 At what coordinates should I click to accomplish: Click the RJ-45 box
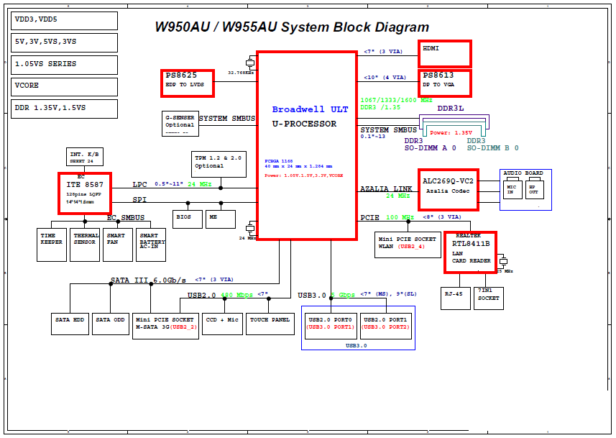tap(455, 298)
